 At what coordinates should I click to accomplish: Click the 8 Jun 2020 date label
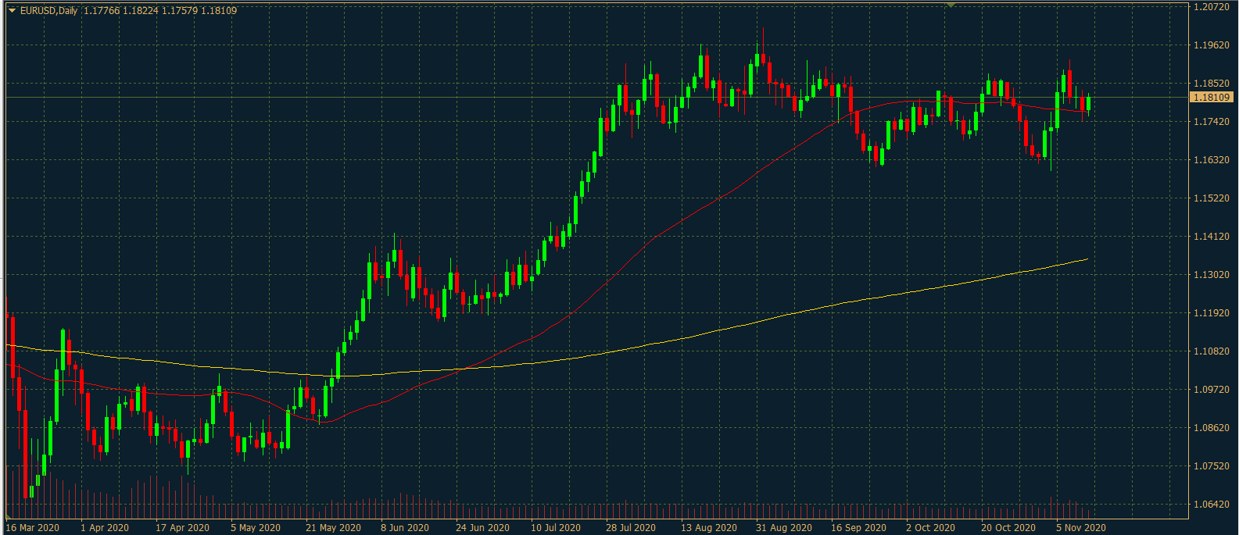tap(405, 528)
